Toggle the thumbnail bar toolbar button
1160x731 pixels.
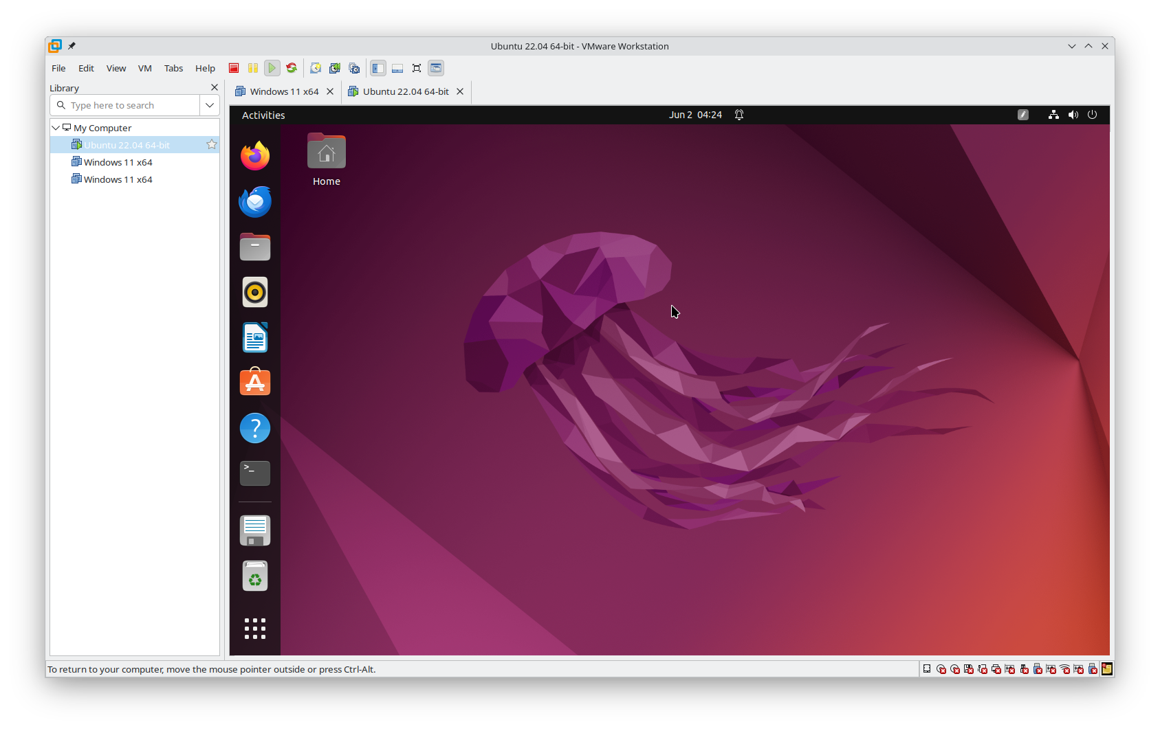(x=397, y=68)
